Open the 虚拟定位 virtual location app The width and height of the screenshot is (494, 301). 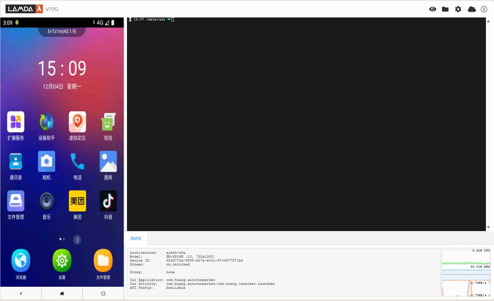coord(77,122)
